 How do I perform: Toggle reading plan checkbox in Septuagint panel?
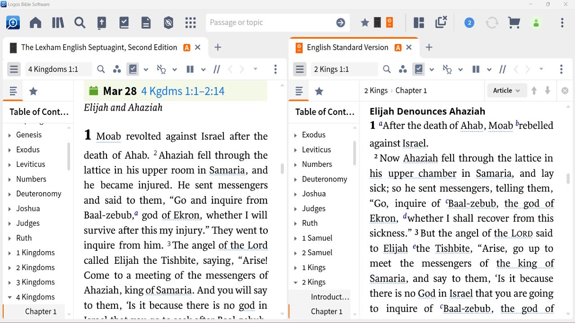(133, 69)
